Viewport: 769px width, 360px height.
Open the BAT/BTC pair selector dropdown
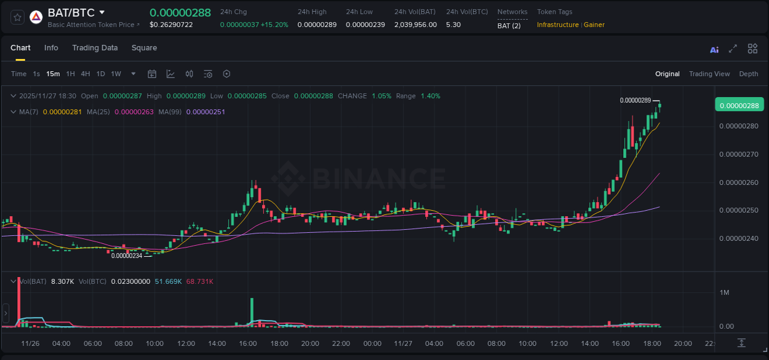(x=102, y=12)
